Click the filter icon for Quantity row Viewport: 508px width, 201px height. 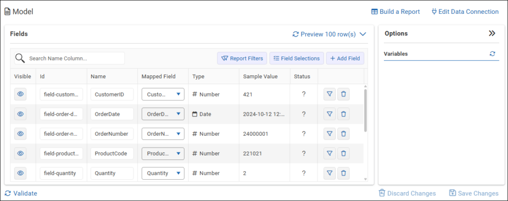click(329, 173)
